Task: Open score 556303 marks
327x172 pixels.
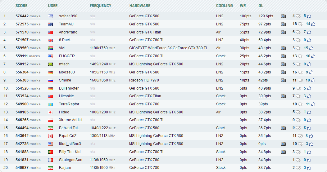Action: pos(28,80)
